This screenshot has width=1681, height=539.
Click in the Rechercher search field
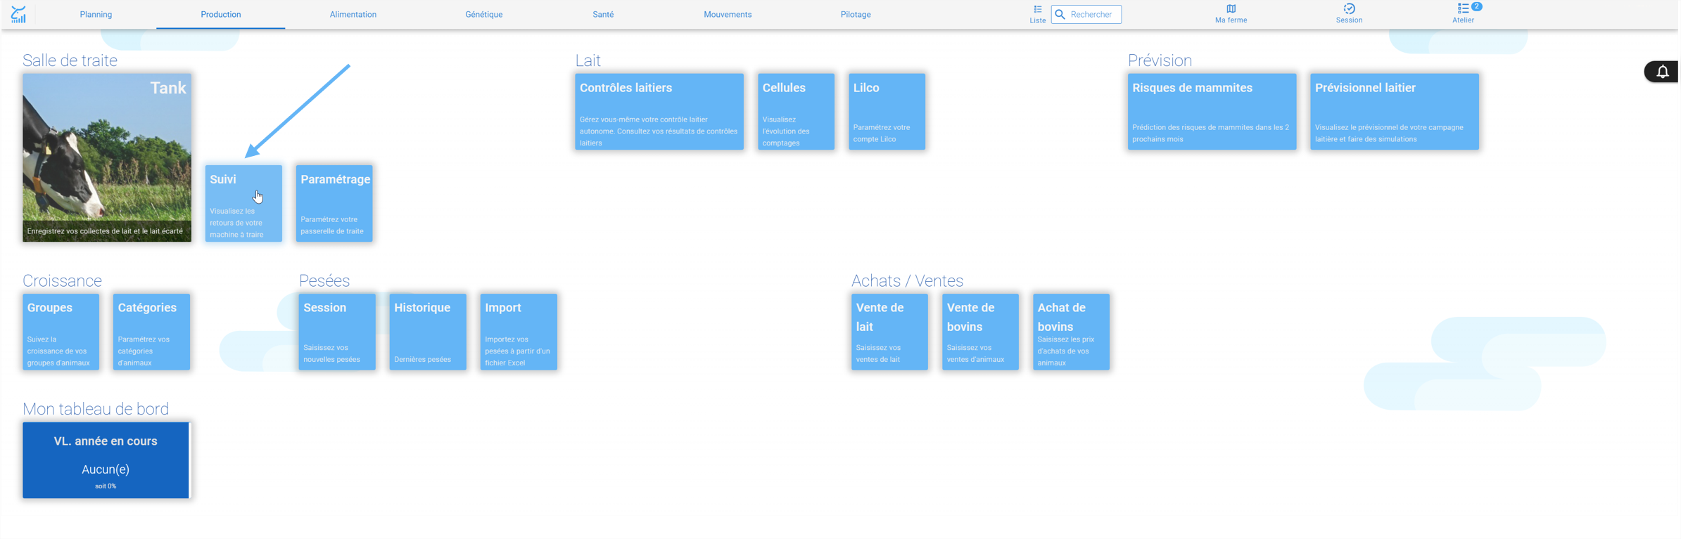click(1086, 14)
